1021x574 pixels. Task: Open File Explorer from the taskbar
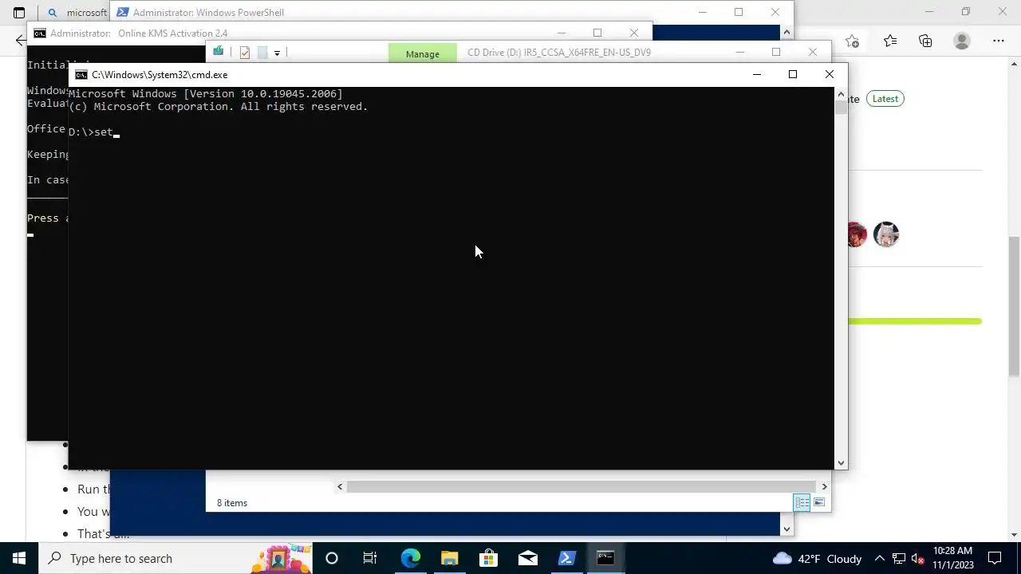point(449,558)
